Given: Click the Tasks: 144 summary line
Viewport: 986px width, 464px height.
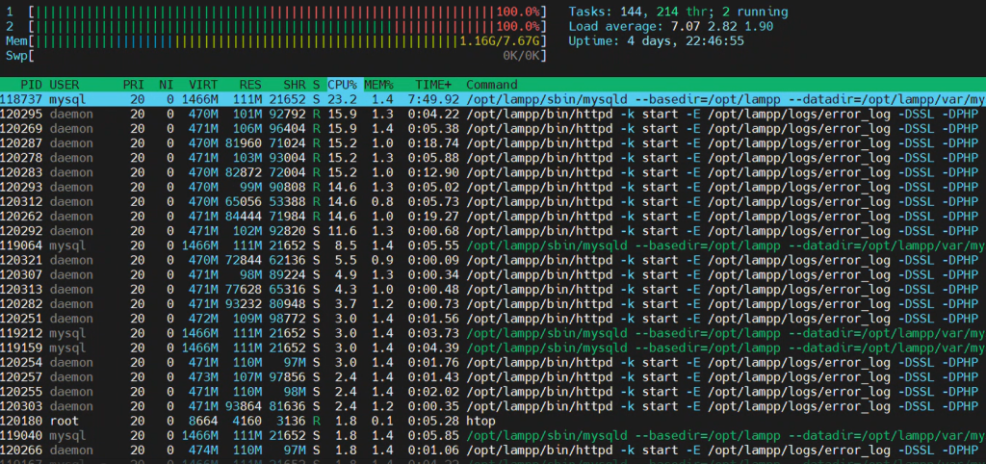Looking at the screenshot, I should pos(678,12).
